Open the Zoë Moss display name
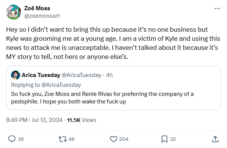Image resolution: width=227 pixels, height=148 pixels. point(37,8)
